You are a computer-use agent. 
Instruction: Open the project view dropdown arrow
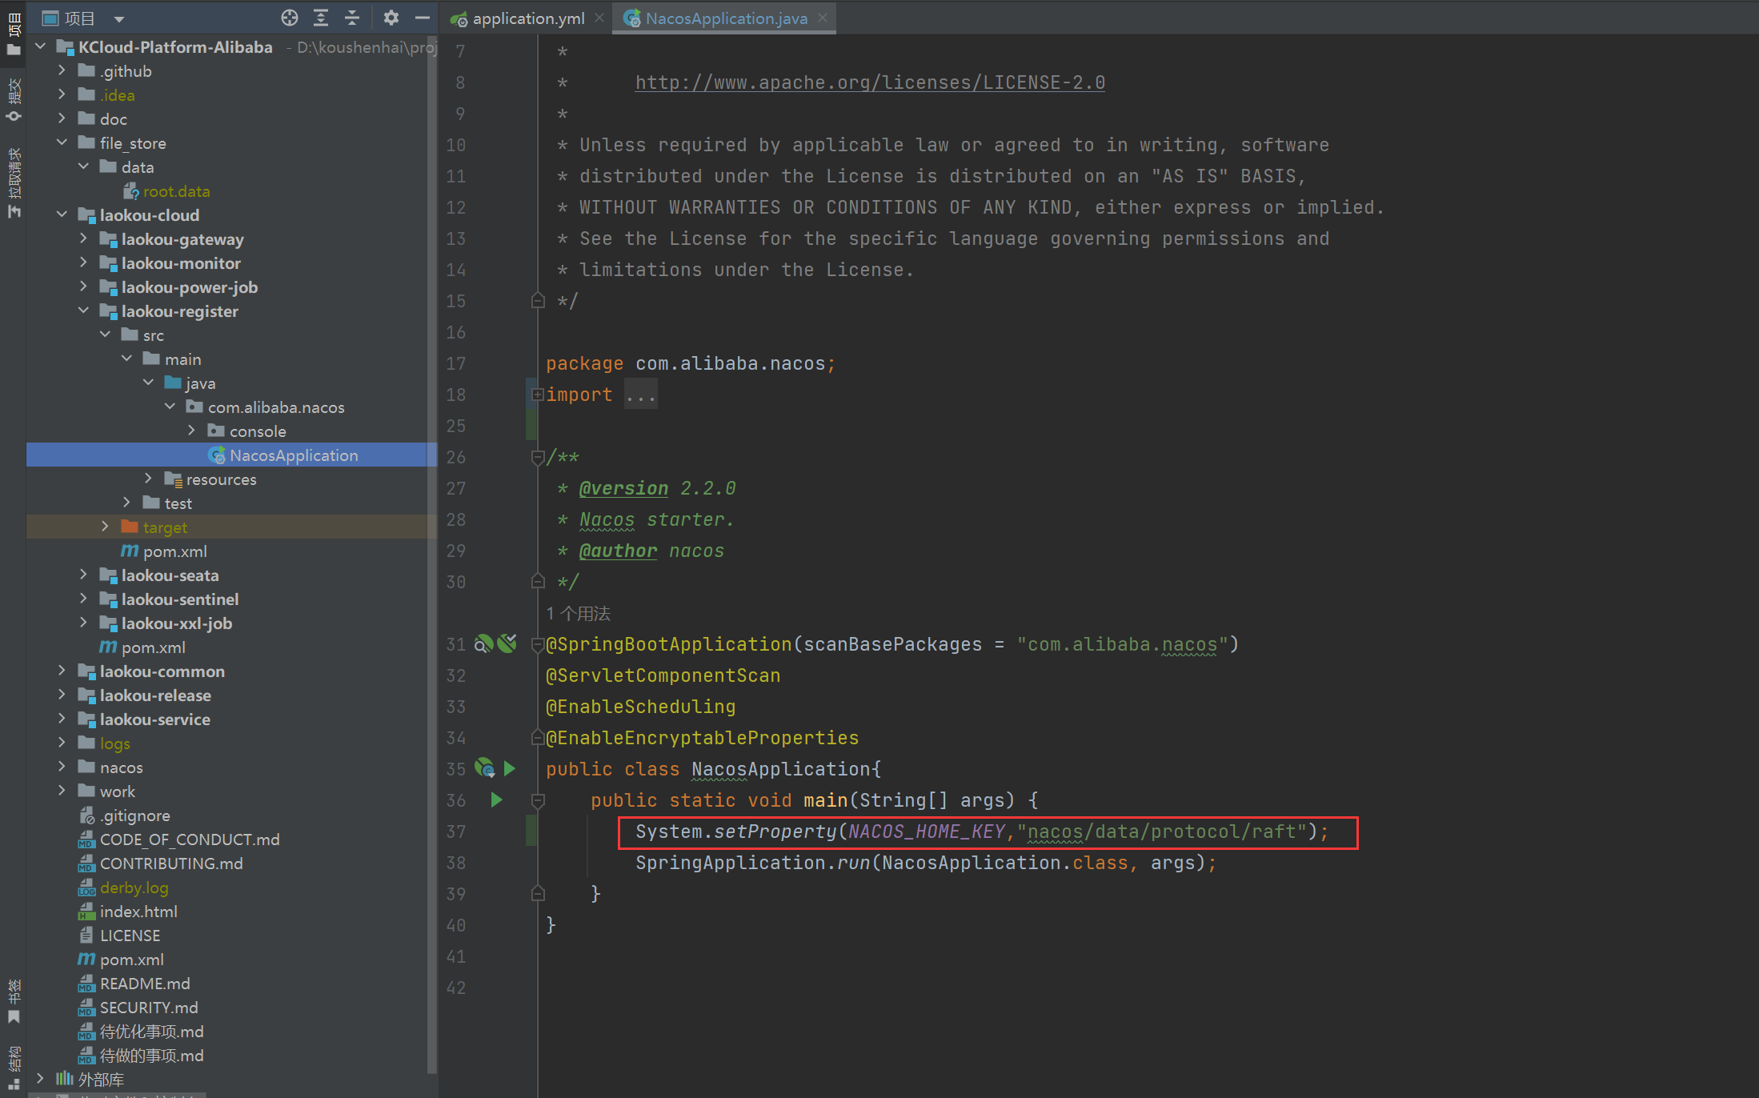click(118, 18)
